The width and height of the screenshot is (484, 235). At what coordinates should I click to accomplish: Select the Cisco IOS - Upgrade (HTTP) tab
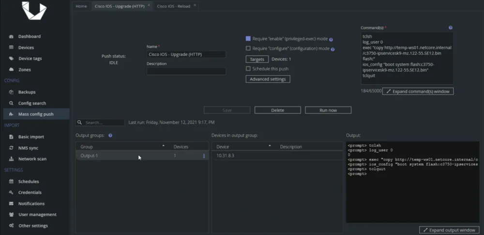pos(120,6)
